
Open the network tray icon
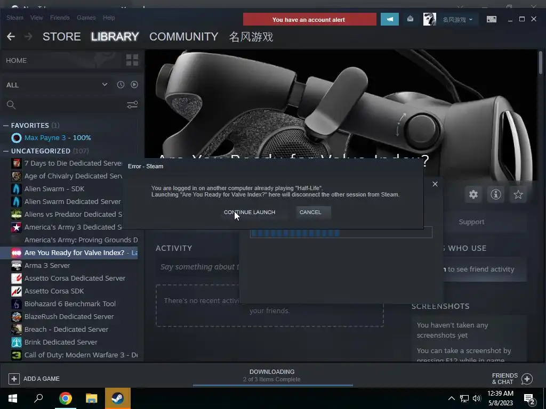pyautogui.click(x=464, y=398)
